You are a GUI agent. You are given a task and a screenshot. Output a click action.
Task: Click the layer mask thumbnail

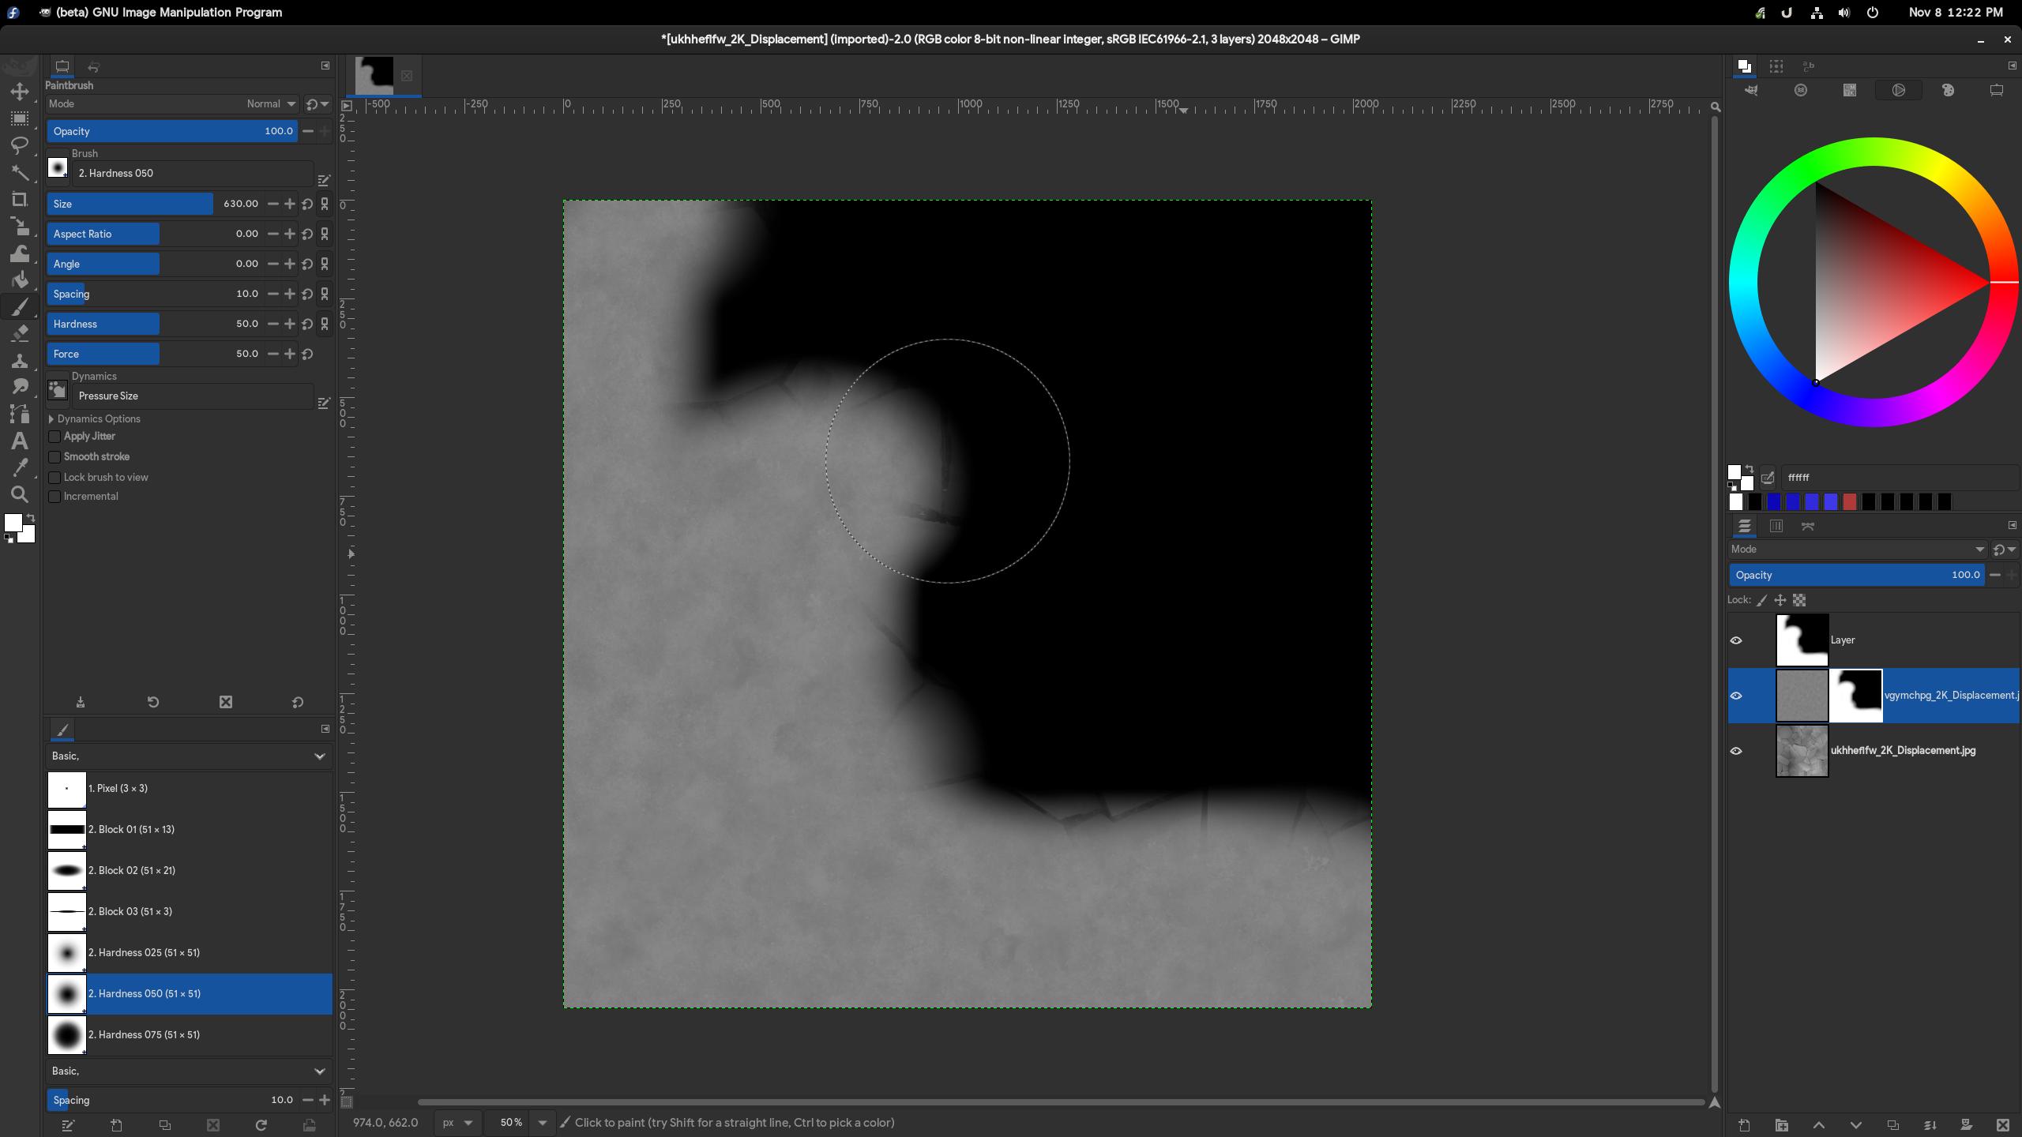pyautogui.click(x=1856, y=696)
